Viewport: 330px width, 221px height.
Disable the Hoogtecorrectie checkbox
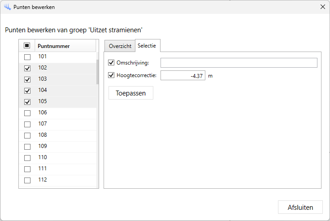[112, 75]
